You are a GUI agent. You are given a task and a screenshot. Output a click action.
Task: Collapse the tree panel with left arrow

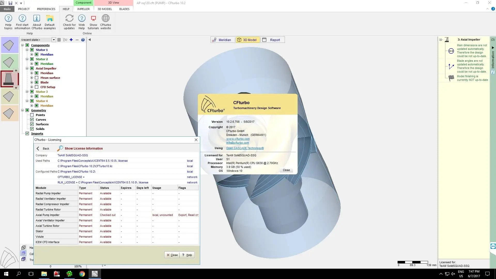tap(90, 40)
